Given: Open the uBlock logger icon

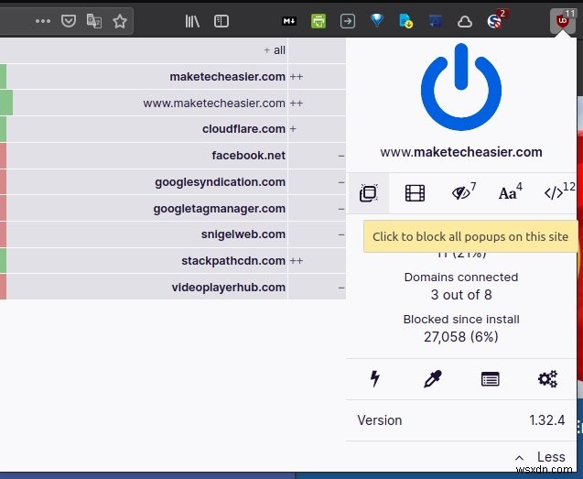Looking at the screenshot, I should [x=490, y=379].
